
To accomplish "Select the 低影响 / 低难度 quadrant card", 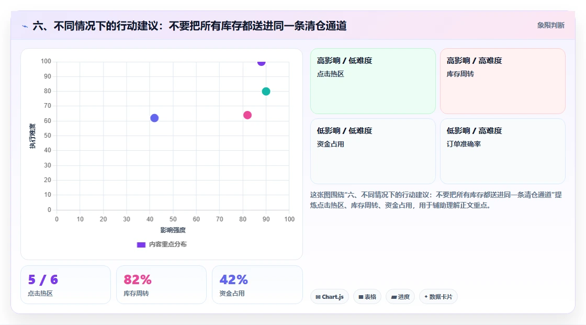I will click(x=373, y=151).
